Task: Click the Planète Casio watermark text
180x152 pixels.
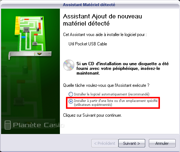Action: [x=38, y=125]
